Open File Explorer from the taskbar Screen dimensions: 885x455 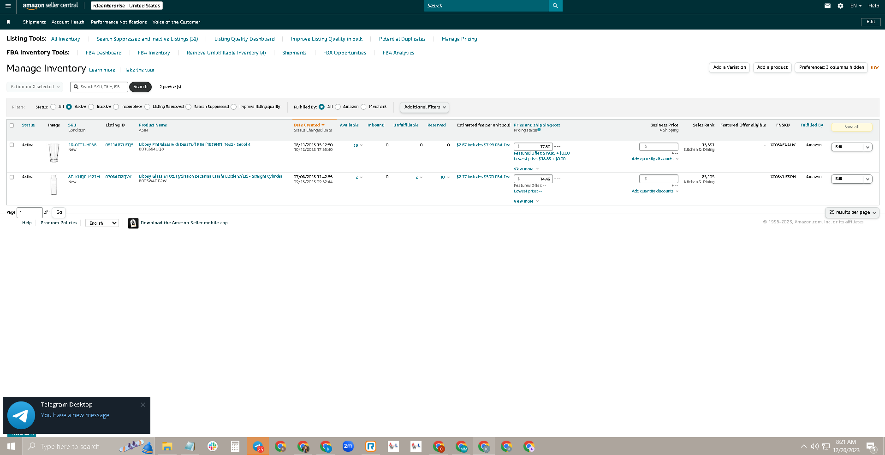coord(167,446)
